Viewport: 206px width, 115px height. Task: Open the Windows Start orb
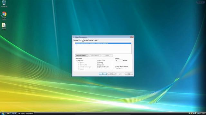tap(3, 113)
